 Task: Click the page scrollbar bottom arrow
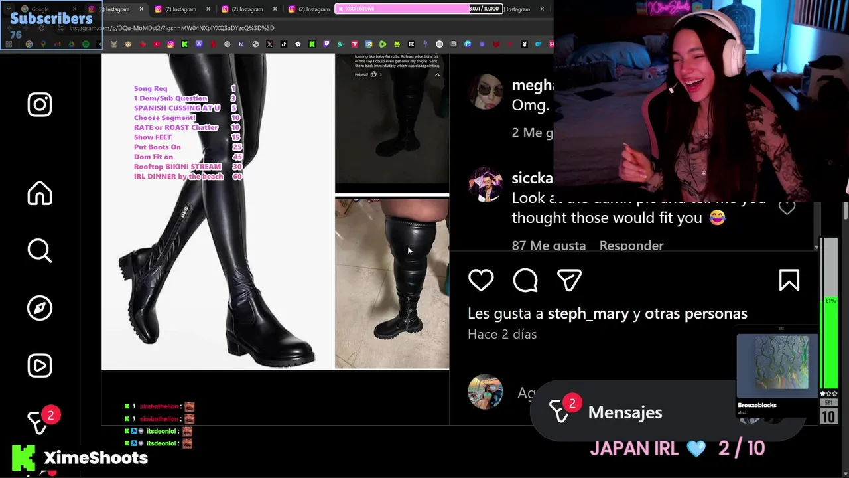click(845, 473)
